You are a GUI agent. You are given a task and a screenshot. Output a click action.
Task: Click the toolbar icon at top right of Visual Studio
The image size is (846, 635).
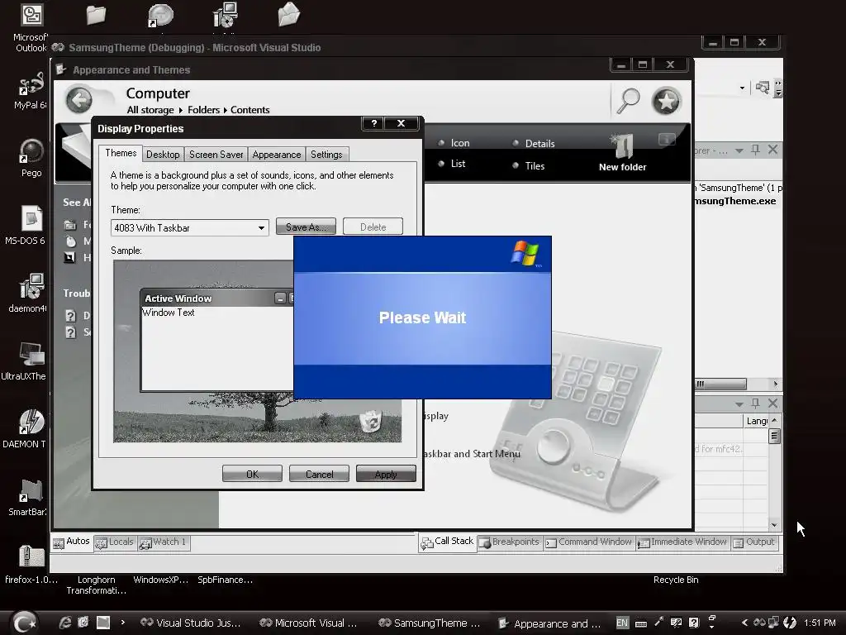pyautogui.click(x=763, y=88)
